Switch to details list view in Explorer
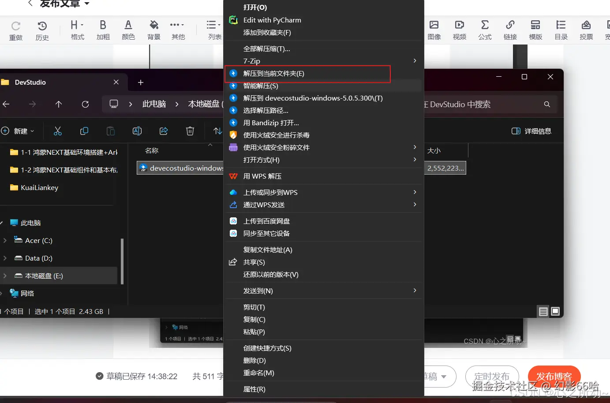The image size is (610, 403). (x=543, y=312)
